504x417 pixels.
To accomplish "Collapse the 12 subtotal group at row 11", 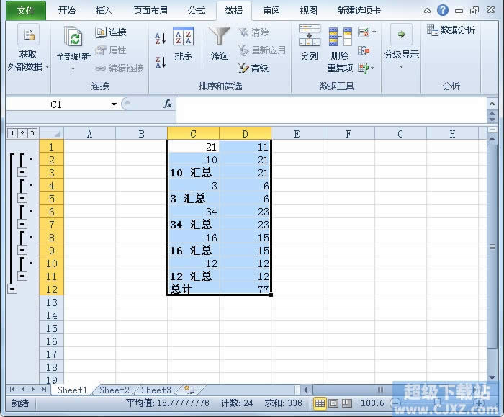I will pyautogui.click(x=22, y=276).
